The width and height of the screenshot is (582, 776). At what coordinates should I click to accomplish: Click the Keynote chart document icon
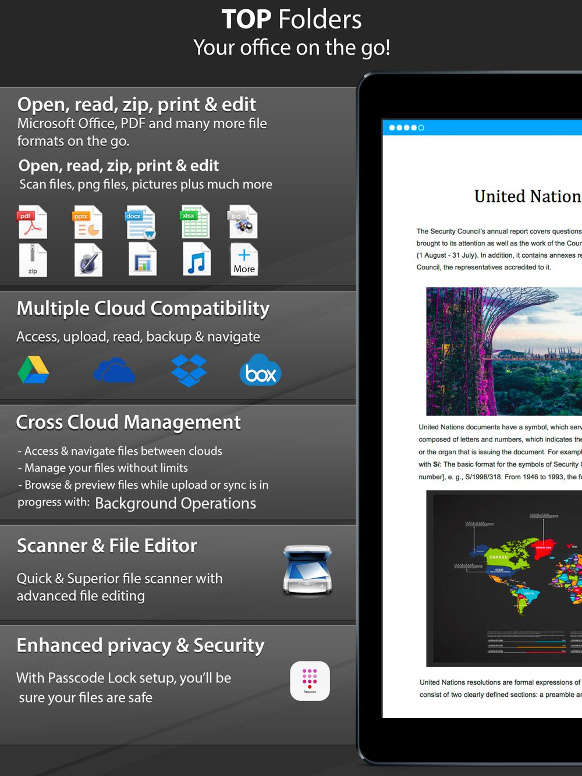(143, 260)
